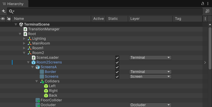Viewport: 212px width, 107px height.
Task: Click the transform icon of MainRoom
Action: coord(30,43)
